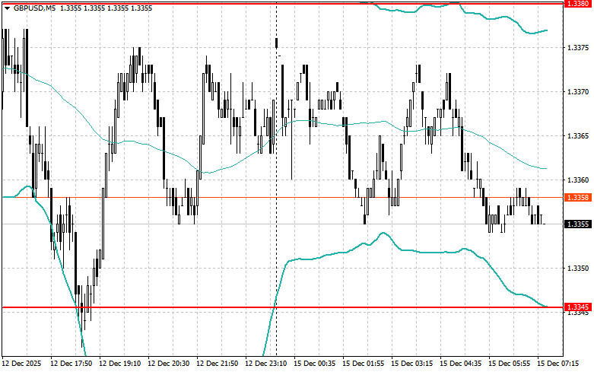
Task: Open the chart menu triangle beside GBPUSD,M5
Action: tap(7, 8)
